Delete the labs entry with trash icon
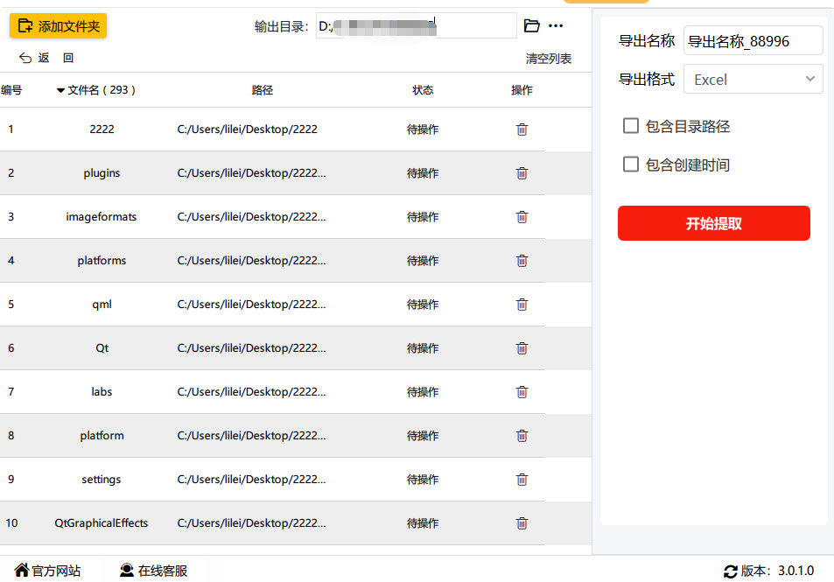The image size is (834, 582). point(522,391)
